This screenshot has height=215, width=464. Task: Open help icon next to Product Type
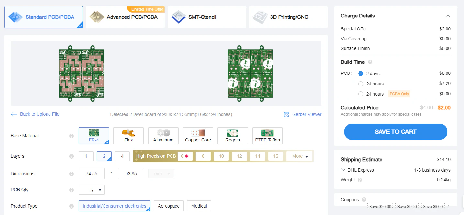(72, 206)
